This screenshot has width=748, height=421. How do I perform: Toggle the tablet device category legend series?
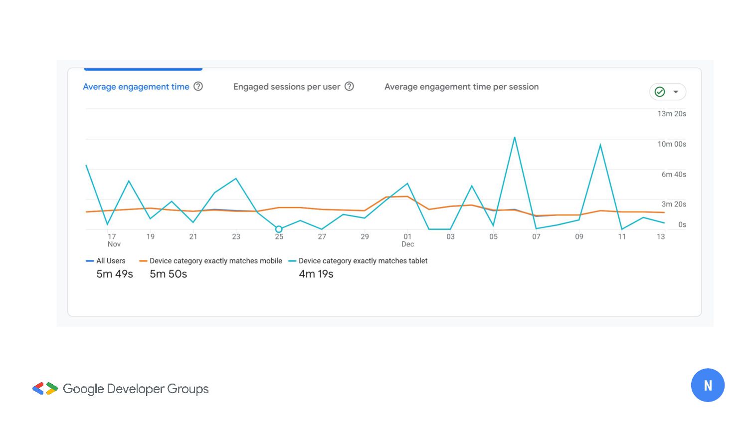363,261
